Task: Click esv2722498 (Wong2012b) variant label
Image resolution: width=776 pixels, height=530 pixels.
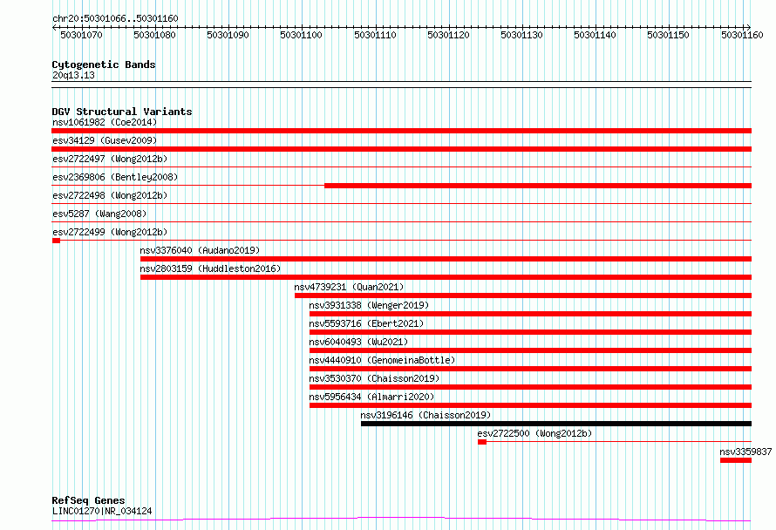Action: pyautogui.click(x=110, y=195)
